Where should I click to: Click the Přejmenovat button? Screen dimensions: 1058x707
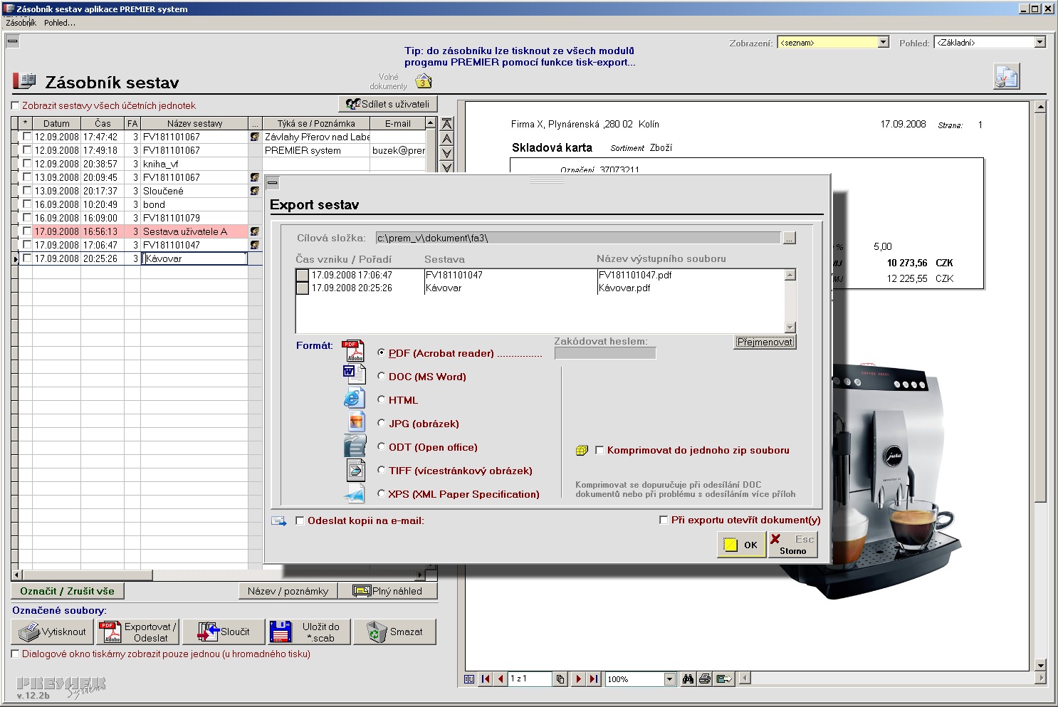pyautogui.click(x=765, y=342)
